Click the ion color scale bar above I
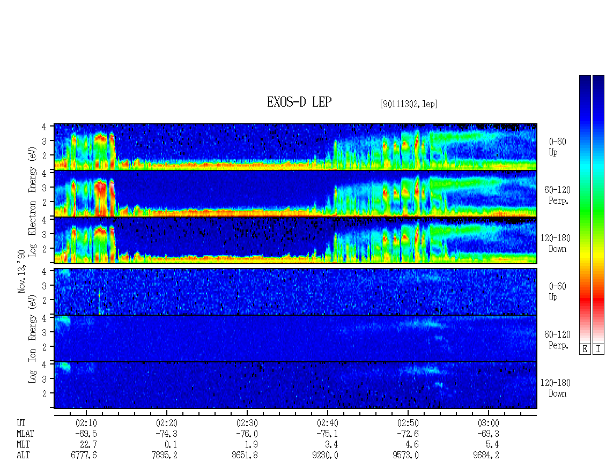This screenshot has width=606, height=469. 598,209
